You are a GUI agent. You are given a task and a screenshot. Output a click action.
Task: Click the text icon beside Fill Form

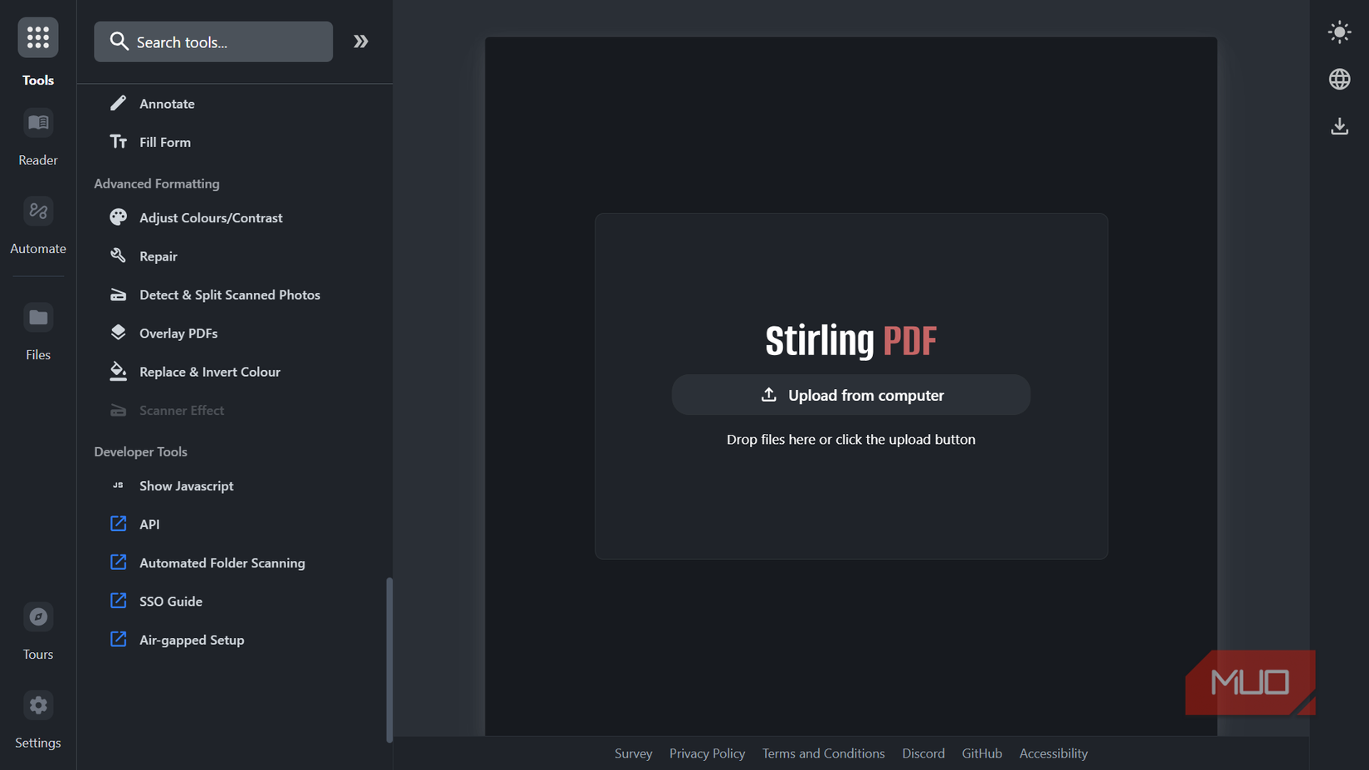tap(118, 142)
